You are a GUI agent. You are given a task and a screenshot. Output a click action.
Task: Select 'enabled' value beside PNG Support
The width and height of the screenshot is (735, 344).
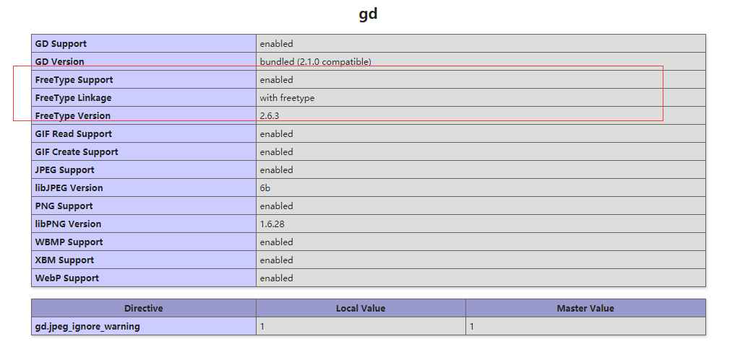coord(276,206)
